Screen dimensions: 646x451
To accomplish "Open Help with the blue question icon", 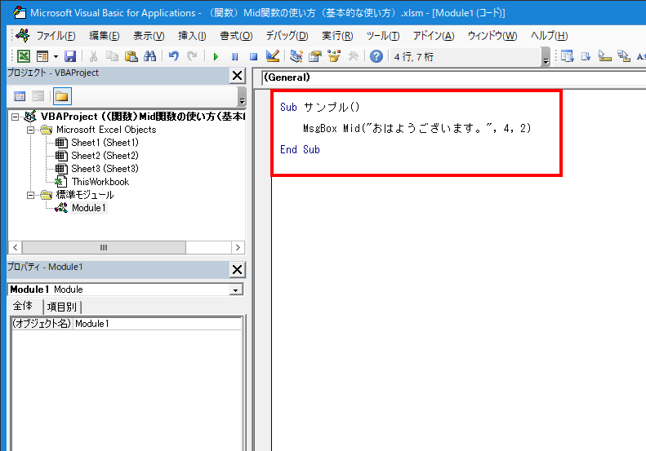I will 376,56.
